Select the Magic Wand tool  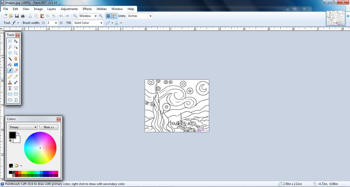point(10,59)
